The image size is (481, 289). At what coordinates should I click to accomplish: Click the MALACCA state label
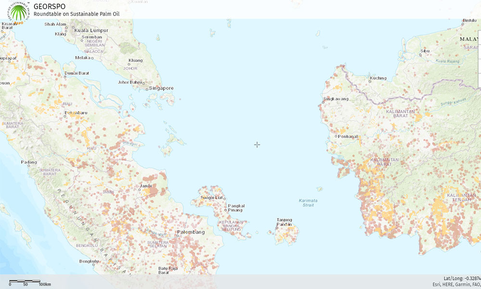pyautogui.click(x=94, y=52)
